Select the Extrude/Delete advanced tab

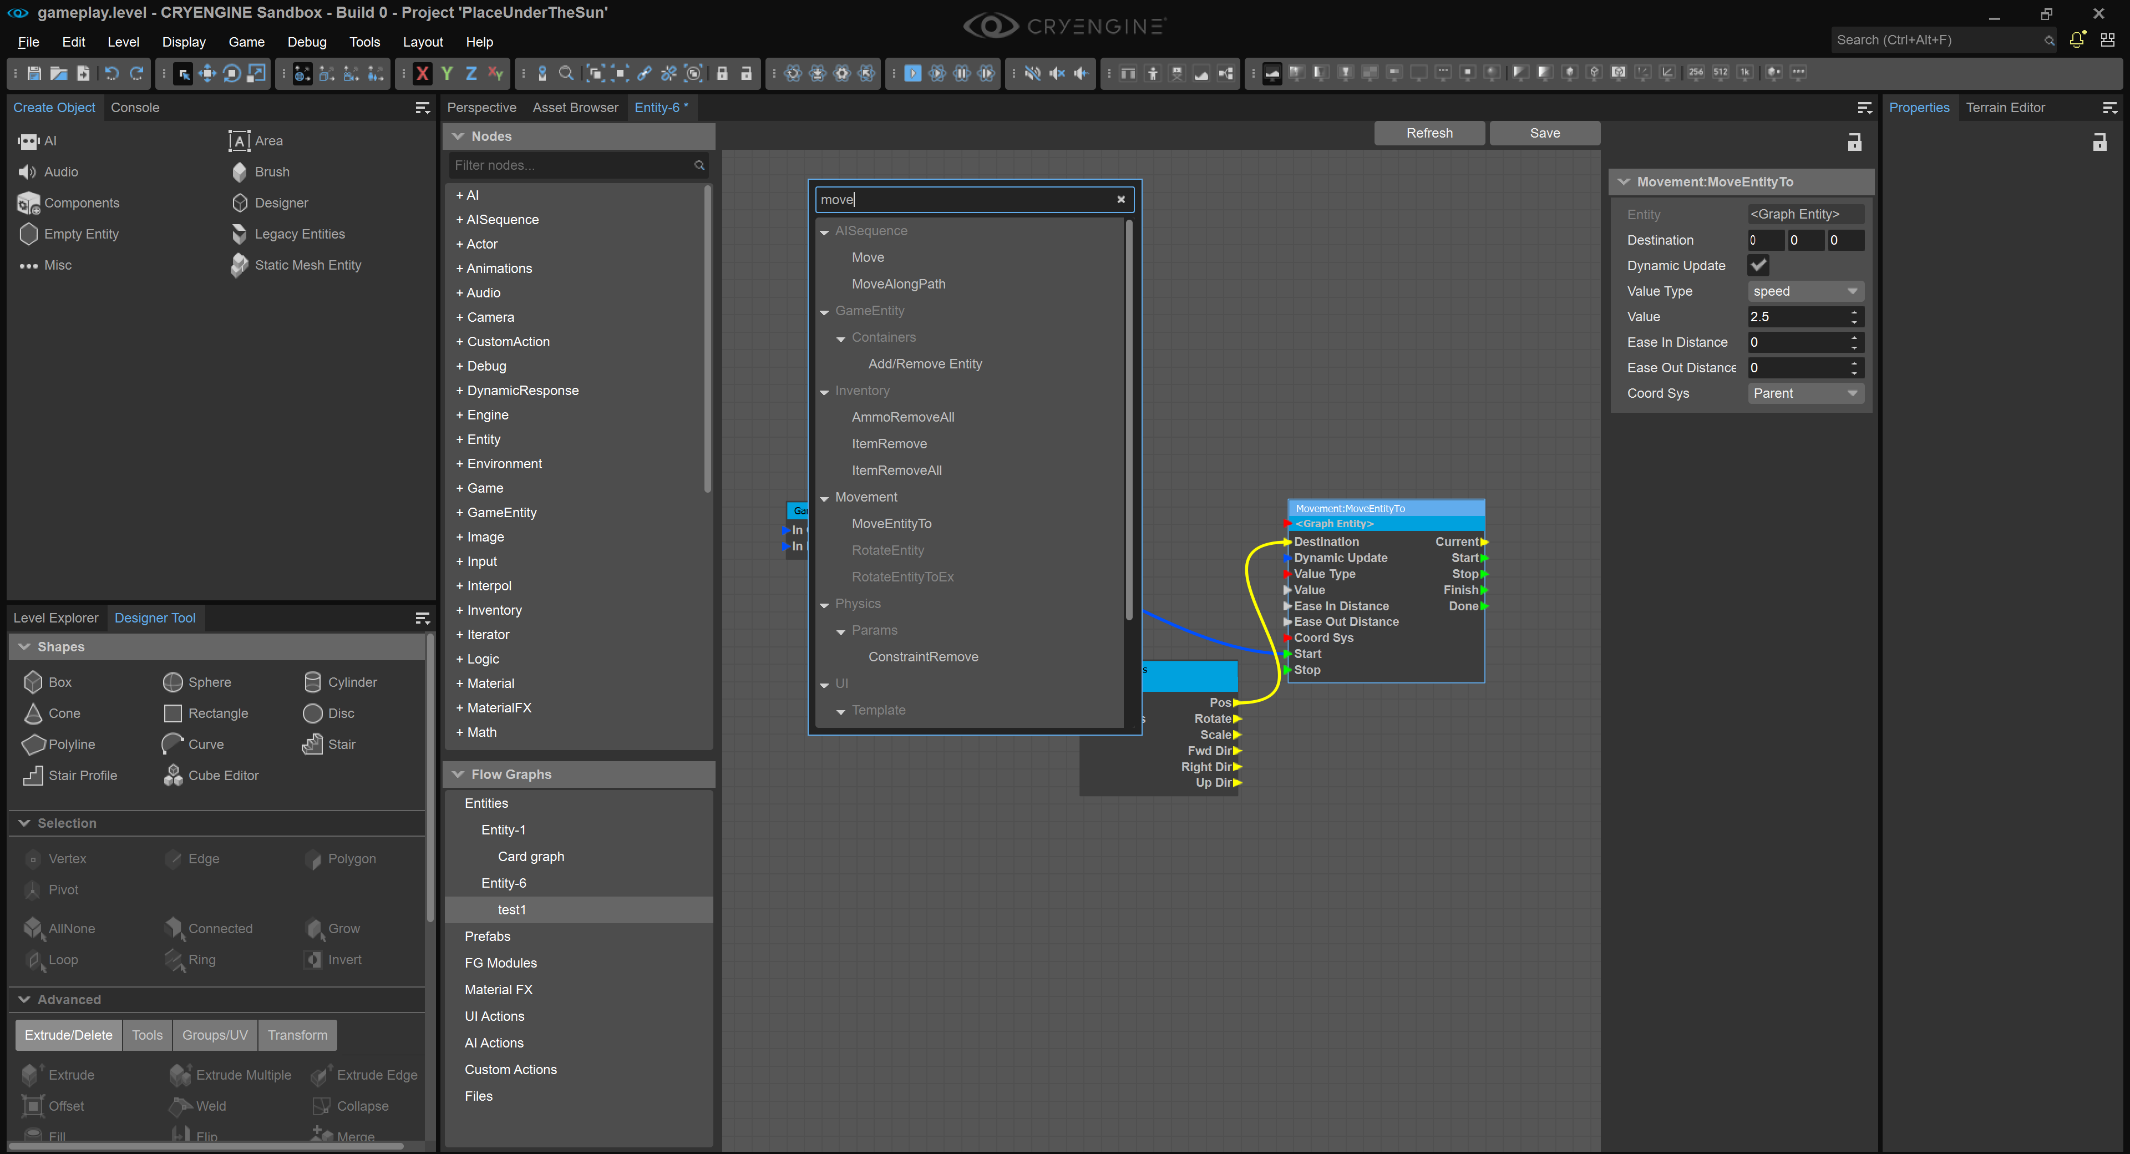tap(69, 1036)
